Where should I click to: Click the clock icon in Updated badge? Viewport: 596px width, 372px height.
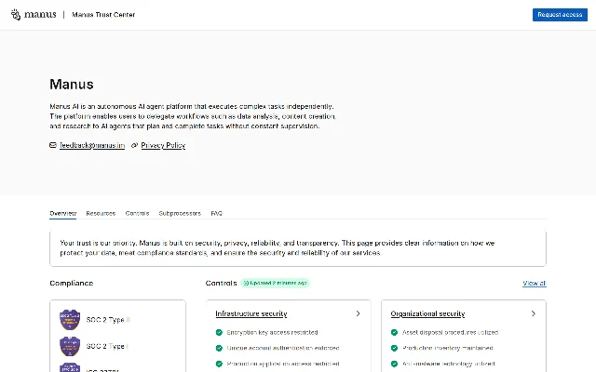click(x=246, y=283)
